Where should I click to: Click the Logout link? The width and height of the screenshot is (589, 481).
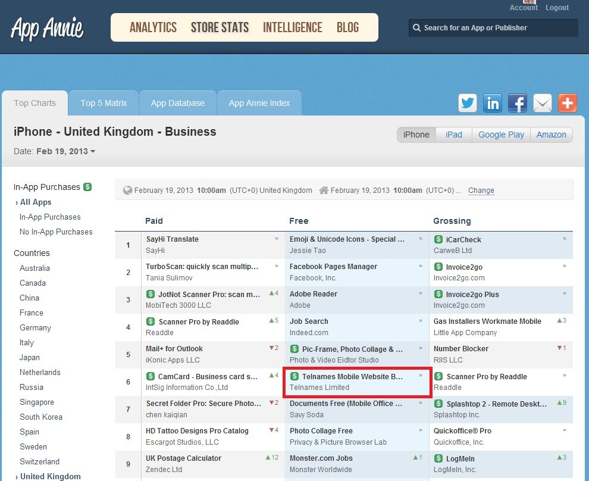point(557,8)
